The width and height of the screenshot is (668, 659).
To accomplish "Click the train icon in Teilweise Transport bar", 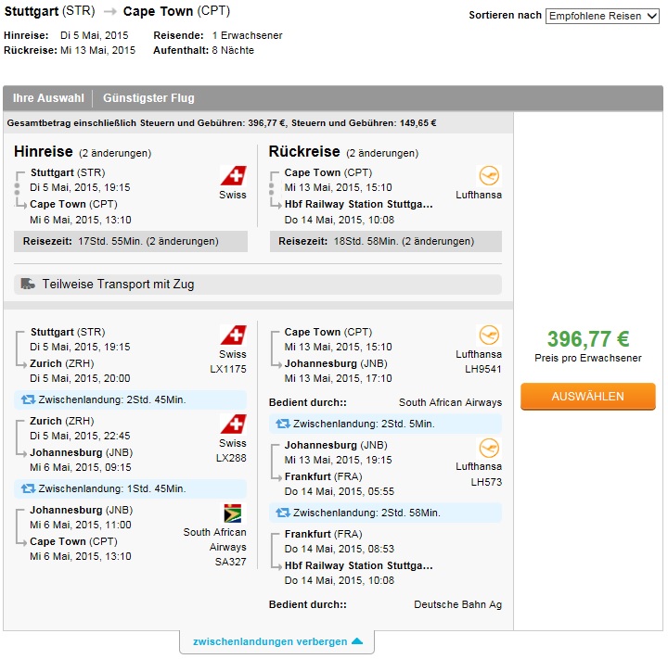I will coord(28,284).
